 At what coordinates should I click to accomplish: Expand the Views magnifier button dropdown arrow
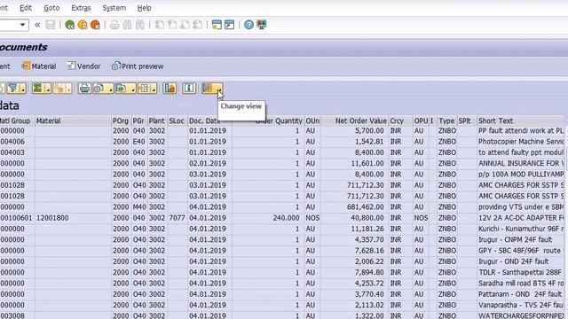[x=110, y=89]
